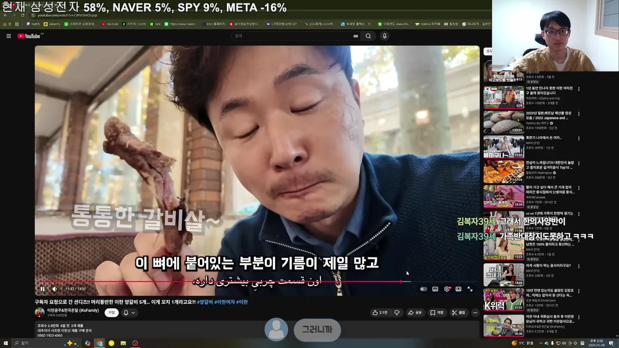Join the channel with 가입 button

(112, 313)
